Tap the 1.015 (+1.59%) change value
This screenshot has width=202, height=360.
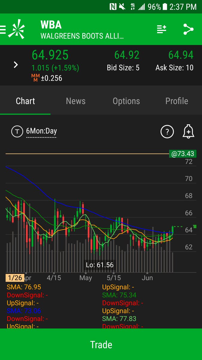55,67
